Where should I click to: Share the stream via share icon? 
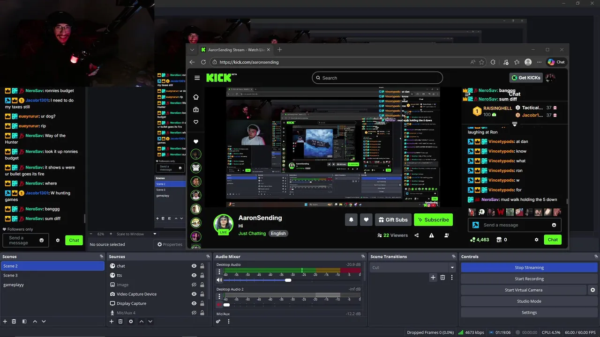(417, 235)
